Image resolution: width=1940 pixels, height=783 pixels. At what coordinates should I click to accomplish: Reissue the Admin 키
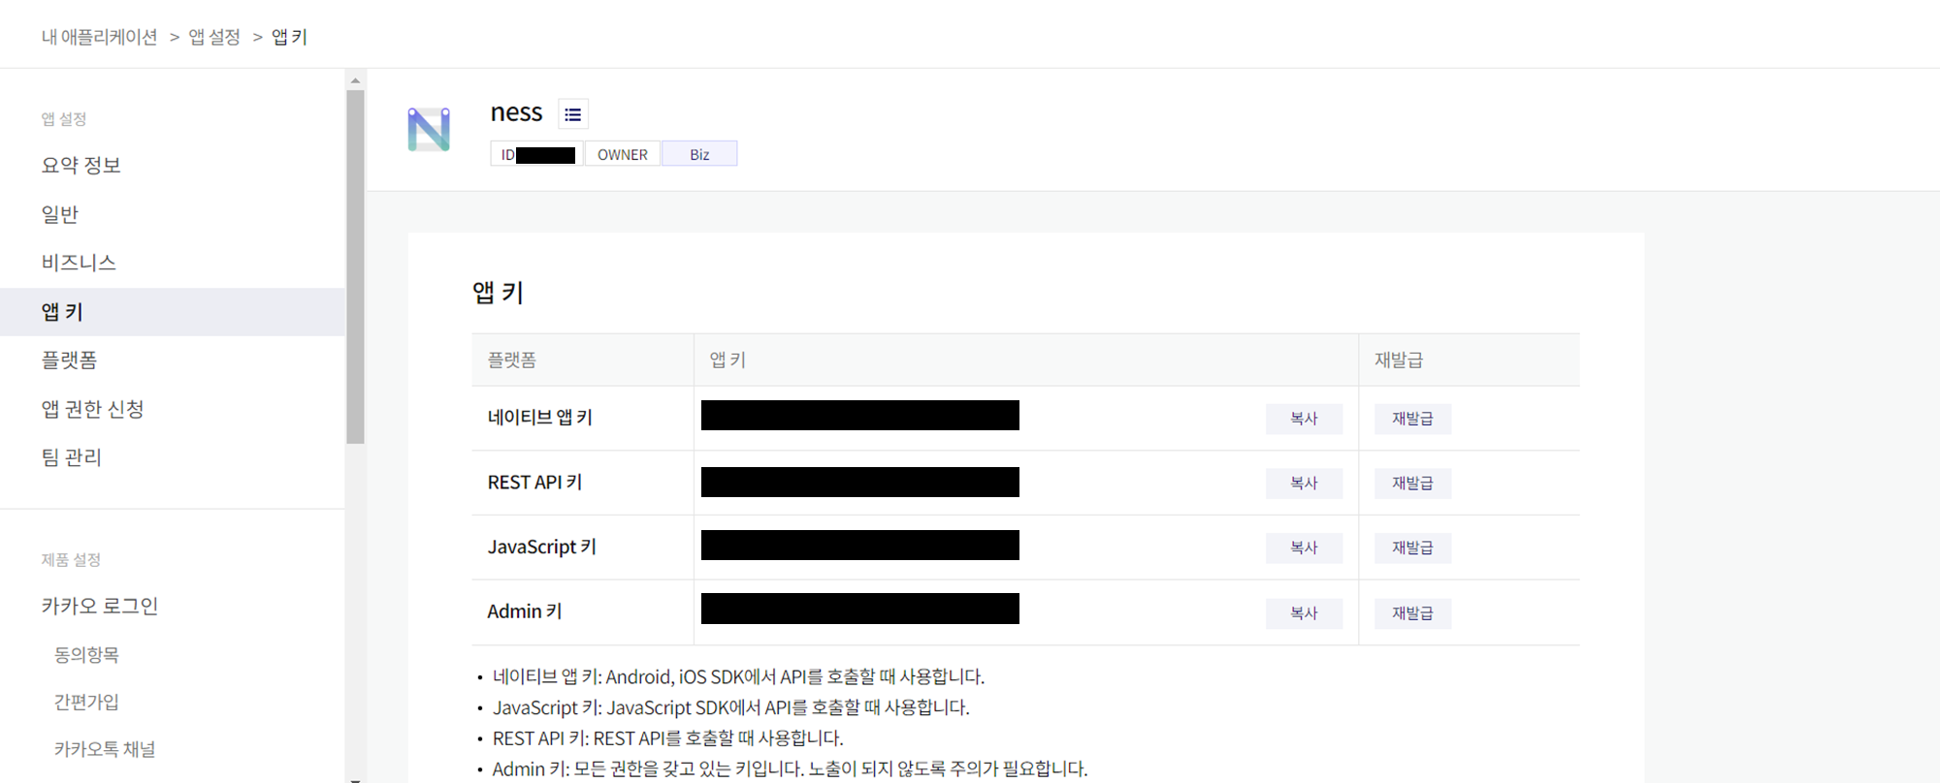[x=1412, y=613]
